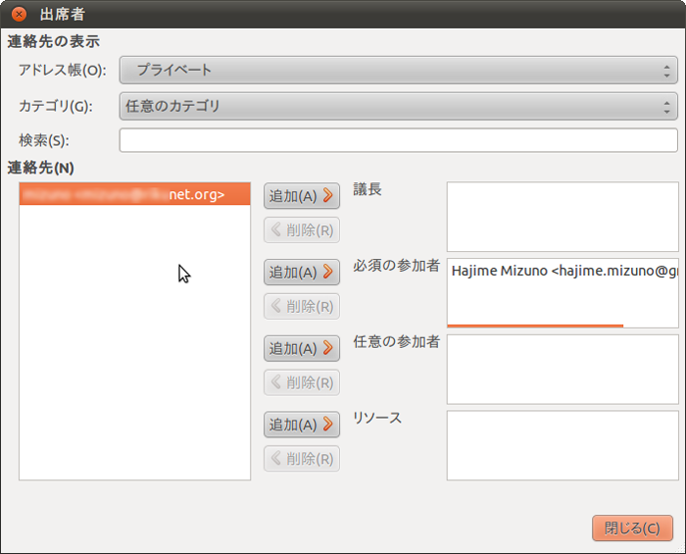Click 削除(R) button next to 議長
Image resolution: width=686 pixels, height=554 pixels.
(302, 229)
